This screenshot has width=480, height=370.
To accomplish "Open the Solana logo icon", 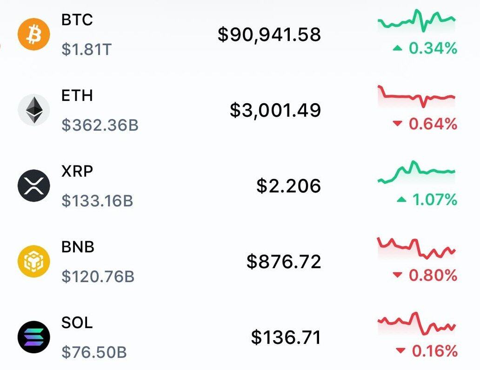I will [x=33, y=337].
